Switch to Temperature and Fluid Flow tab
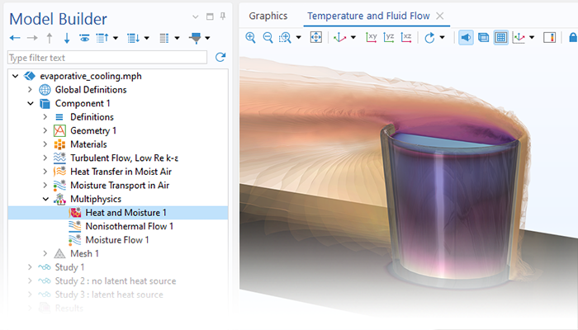 (368, 16)
